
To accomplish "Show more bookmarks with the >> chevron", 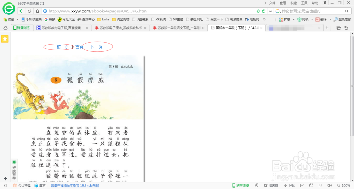I will 264,19.
